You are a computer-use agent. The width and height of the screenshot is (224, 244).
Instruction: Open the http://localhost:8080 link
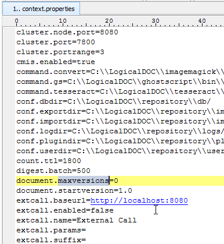click(139, 200)
